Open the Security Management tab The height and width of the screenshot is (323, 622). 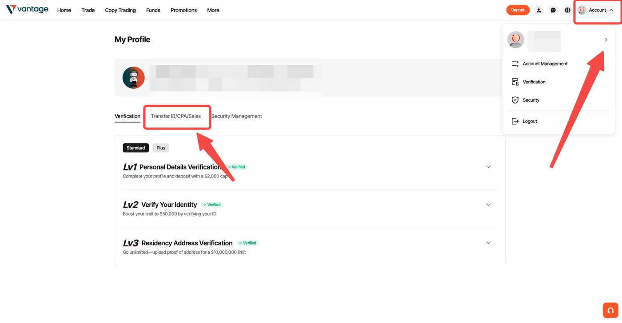237,116
